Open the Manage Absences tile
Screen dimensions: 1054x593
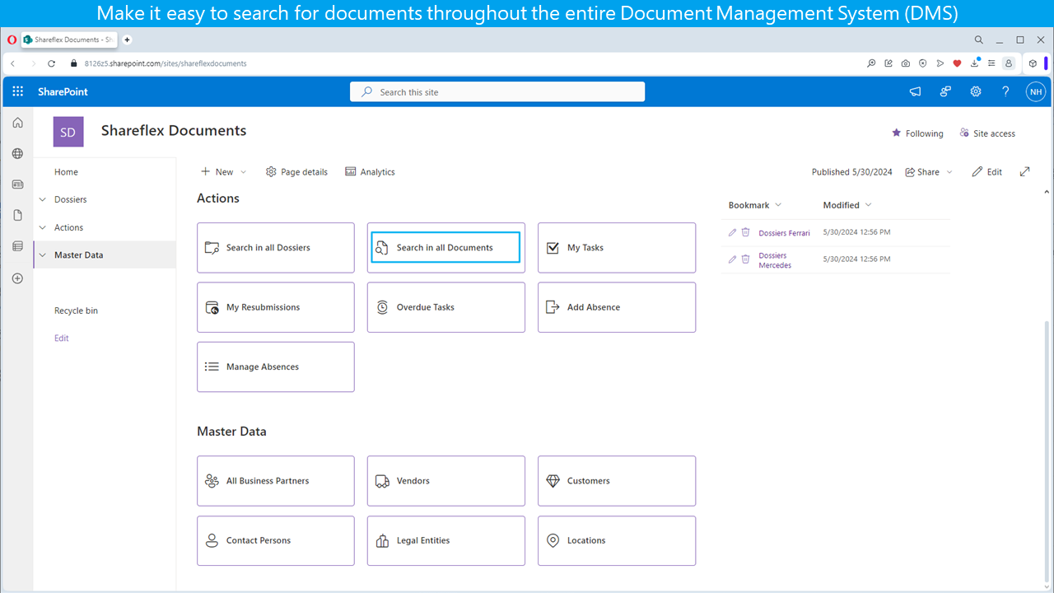[x=276, y=367]
